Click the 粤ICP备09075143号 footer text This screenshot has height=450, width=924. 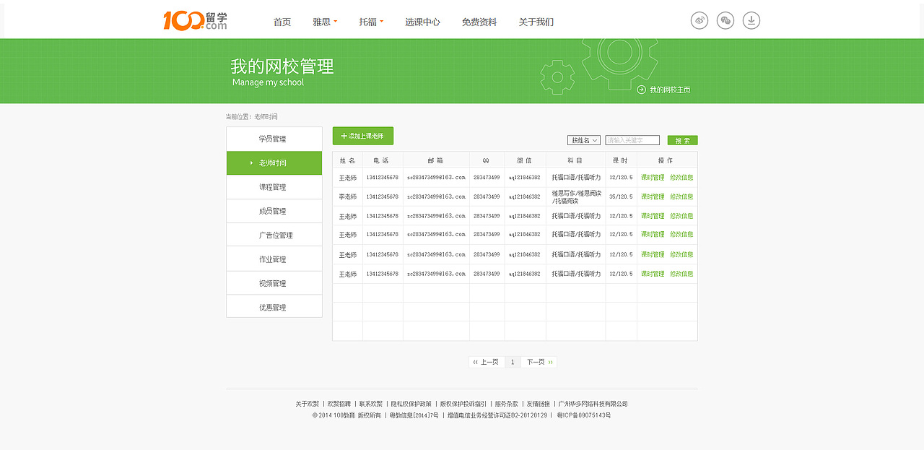[x=584, y=415]
